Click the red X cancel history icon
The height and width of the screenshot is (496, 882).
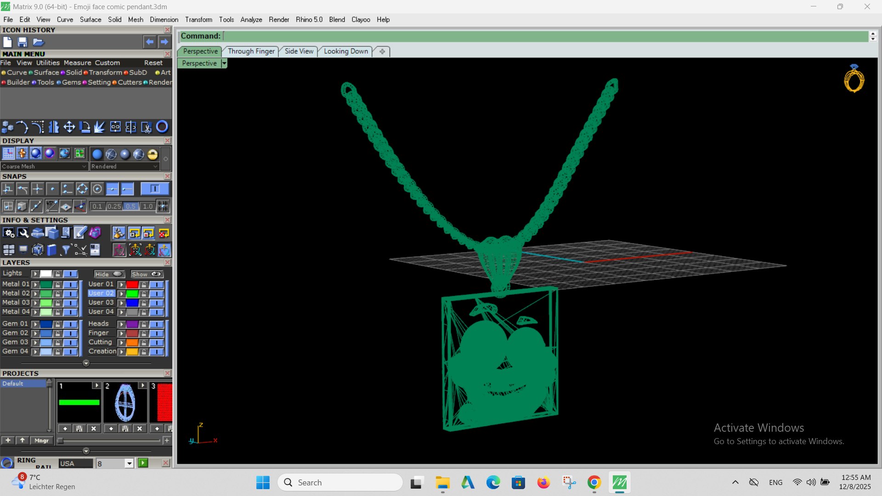(164, 233)
